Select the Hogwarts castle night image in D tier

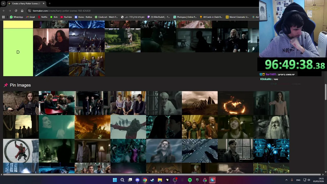(87, 40)
